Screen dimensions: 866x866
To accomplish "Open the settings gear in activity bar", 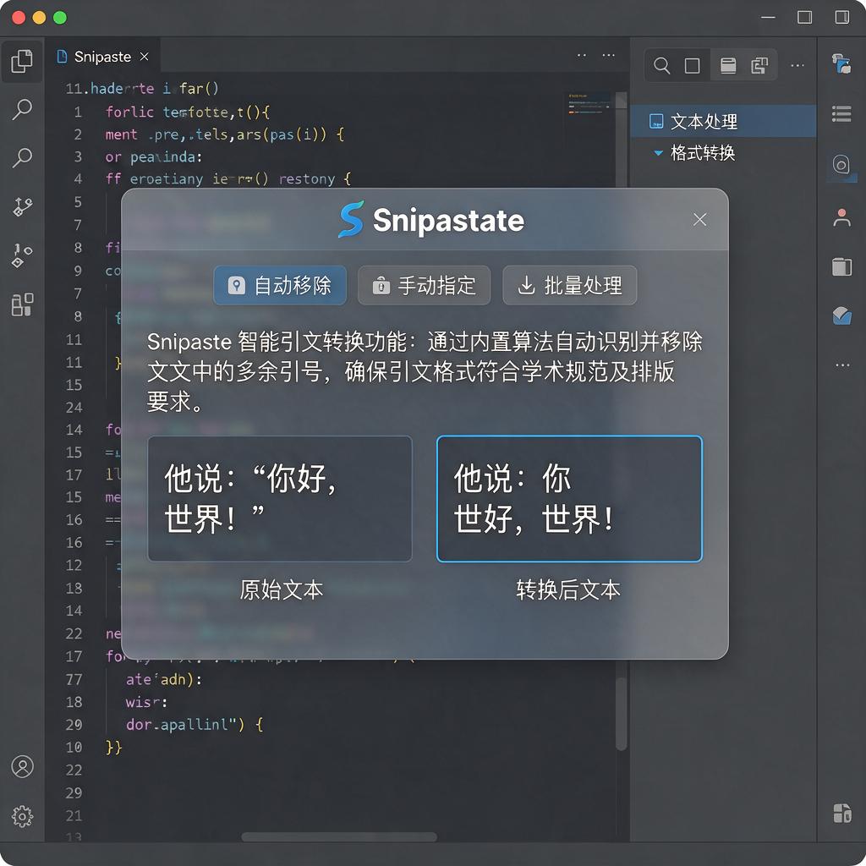I will [x=22, y=816].
